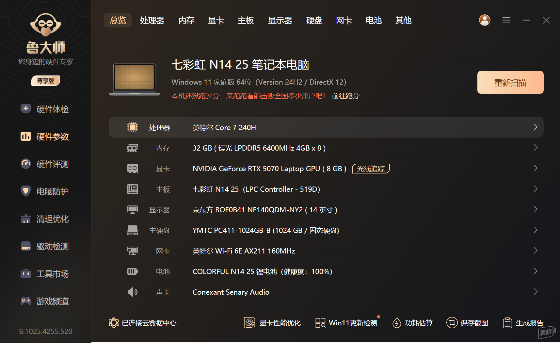560x343 pixels.
Task: Click the 已连接云数据中心 status text
Action: tap(149, 323)
